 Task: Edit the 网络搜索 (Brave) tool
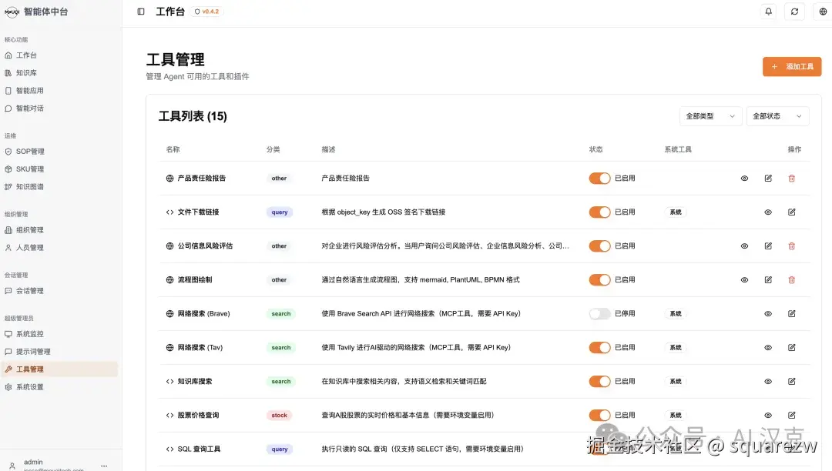coord(791,314)
